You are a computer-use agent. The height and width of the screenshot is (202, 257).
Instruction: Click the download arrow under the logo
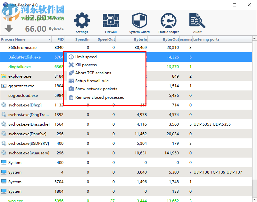click(x=8, y=28)
